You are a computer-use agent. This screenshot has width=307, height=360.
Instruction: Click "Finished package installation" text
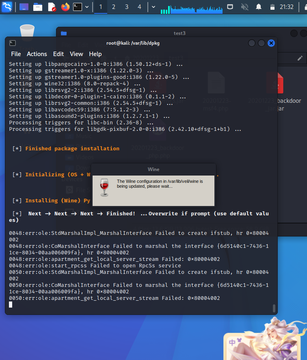[72, 148]
